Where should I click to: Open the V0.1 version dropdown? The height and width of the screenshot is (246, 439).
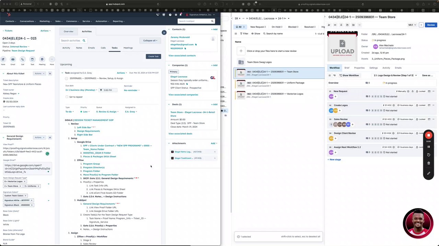[412, 25]
